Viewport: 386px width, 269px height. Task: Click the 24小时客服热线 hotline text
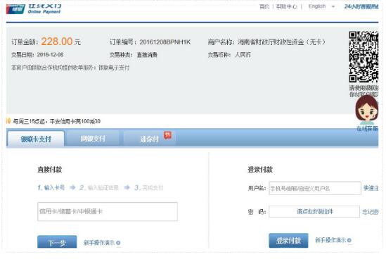pyautogui.click(x=361, y=6)
